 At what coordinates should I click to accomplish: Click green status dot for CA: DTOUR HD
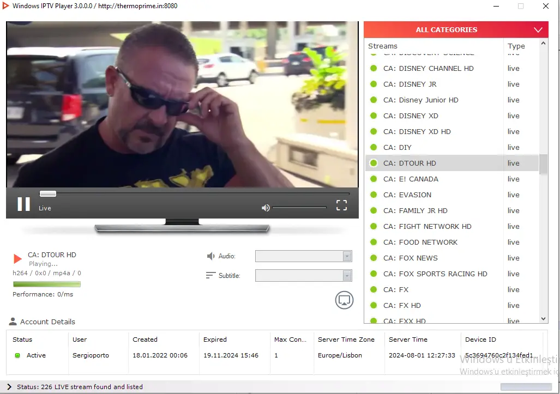pyautogui.click(x=374, y=163)
